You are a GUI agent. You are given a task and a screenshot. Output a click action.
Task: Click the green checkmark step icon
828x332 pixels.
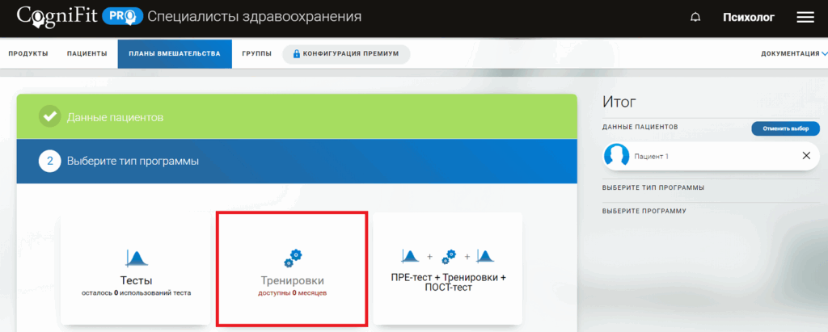click(50, 117)
